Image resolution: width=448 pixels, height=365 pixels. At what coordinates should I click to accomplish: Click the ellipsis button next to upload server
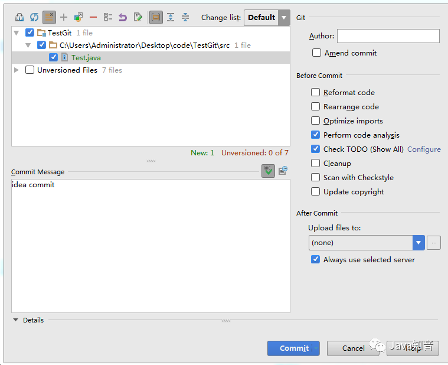pos(434,243)
